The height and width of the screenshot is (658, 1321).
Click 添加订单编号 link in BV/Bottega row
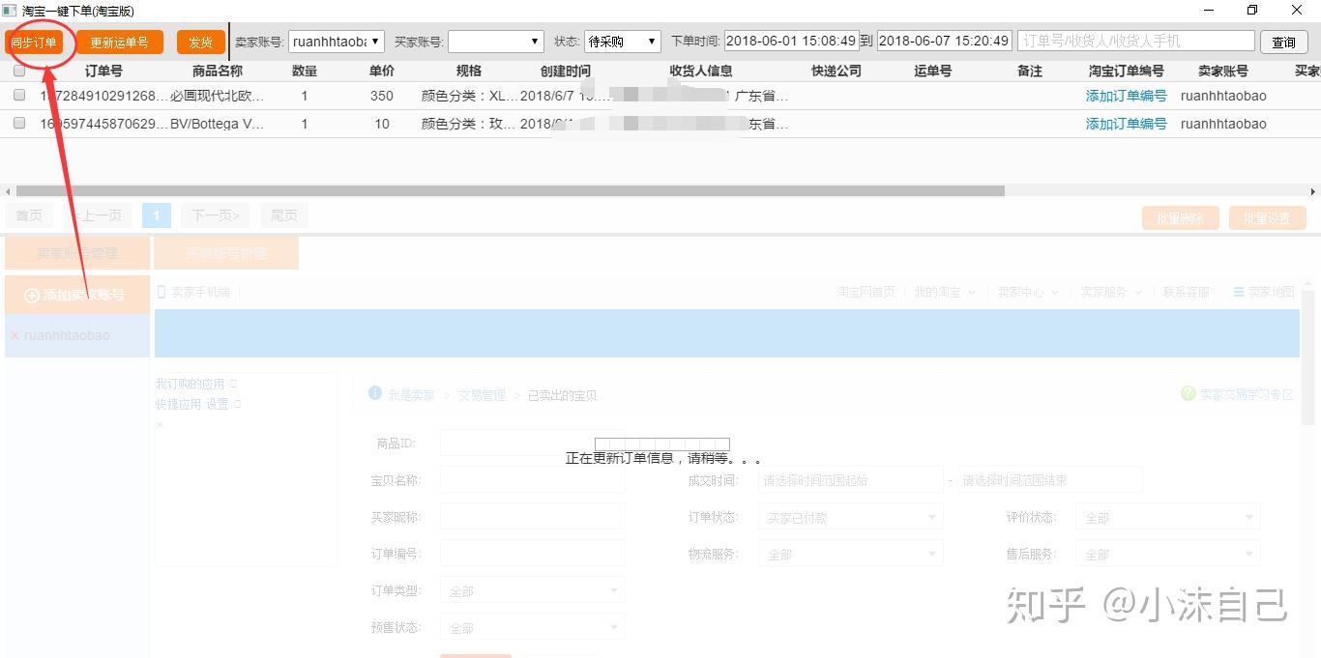pos(1126,124)
